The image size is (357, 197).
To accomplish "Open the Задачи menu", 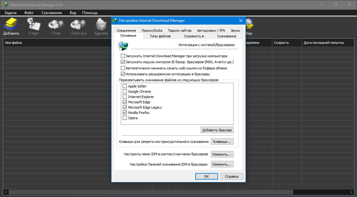I will click(x=10, y=13).
